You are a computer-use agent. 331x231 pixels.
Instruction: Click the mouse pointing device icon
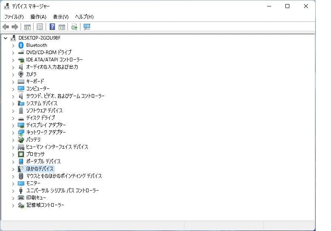point(21,176)
